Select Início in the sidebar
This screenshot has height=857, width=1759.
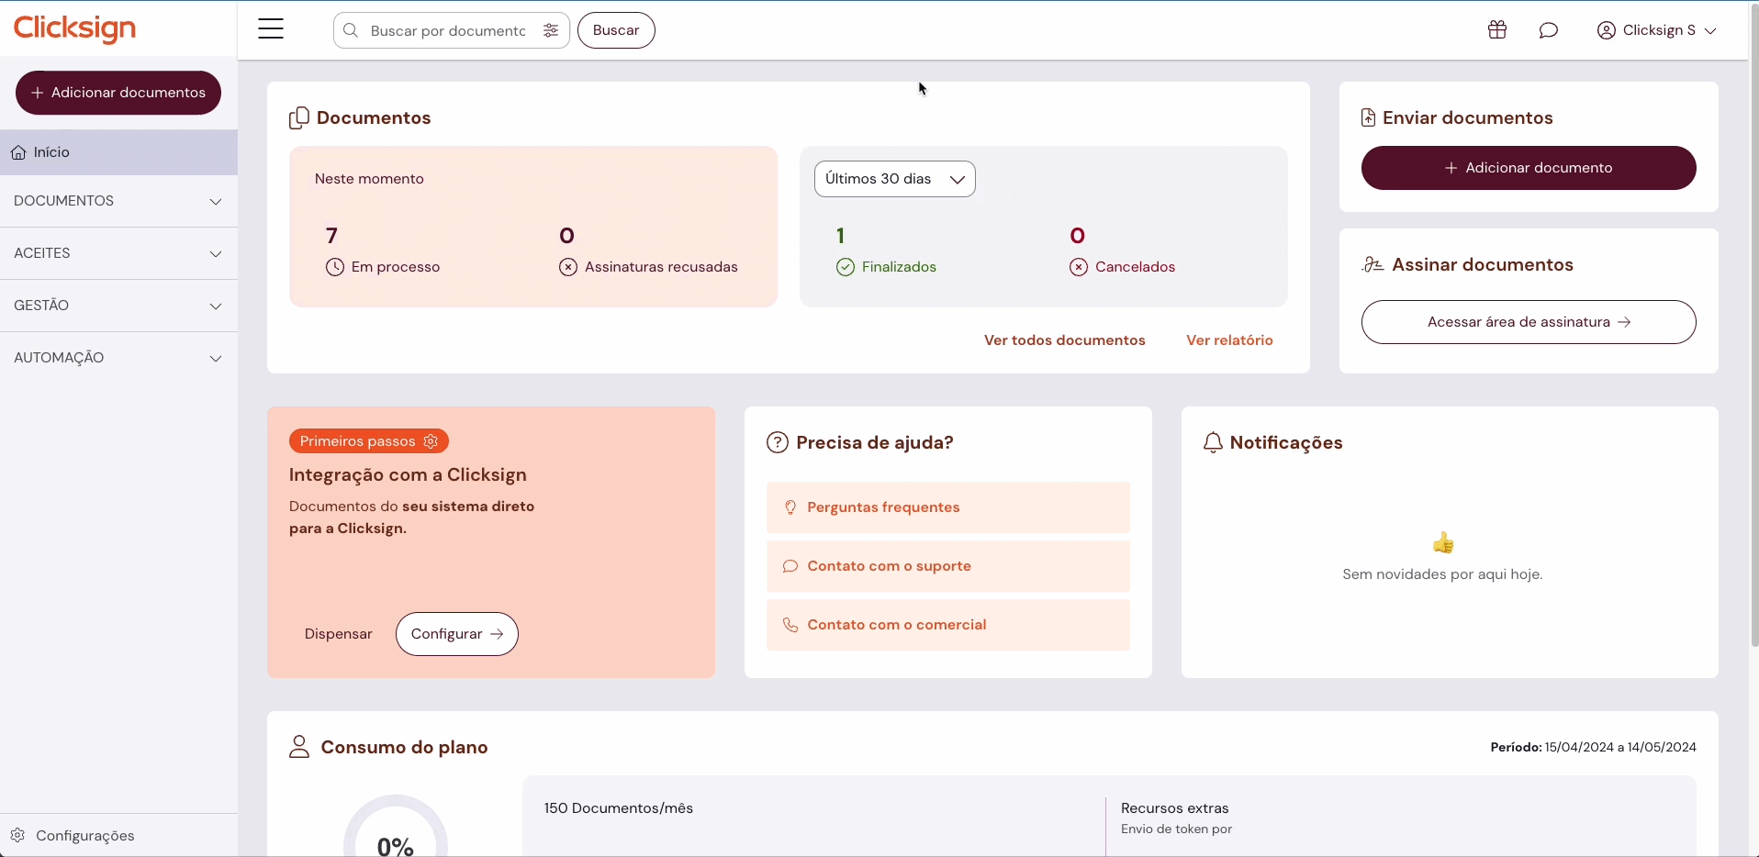pos(118,152)
